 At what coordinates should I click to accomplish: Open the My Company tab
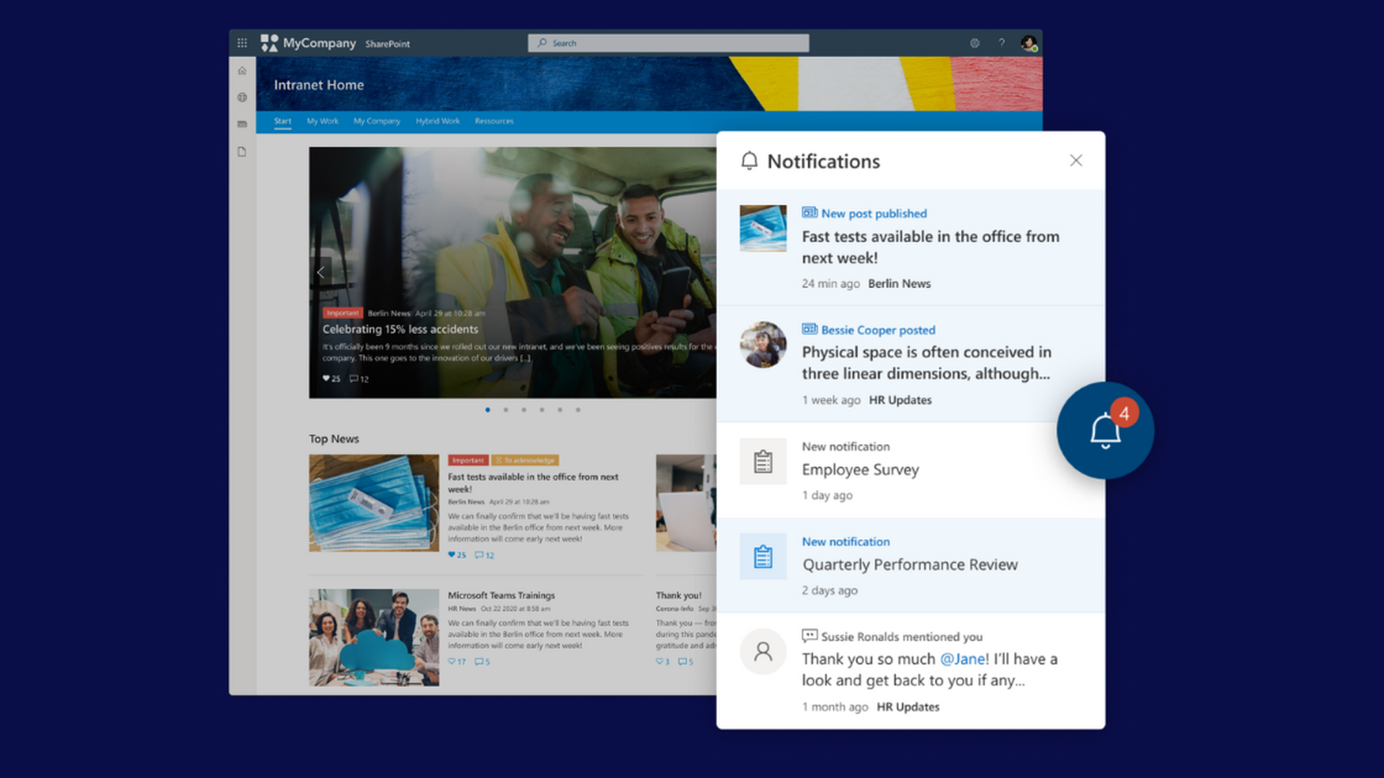tap(377, 121)
